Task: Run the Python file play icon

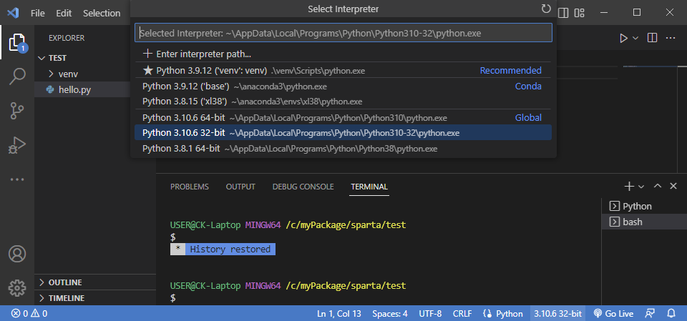Action: (623, 38)
